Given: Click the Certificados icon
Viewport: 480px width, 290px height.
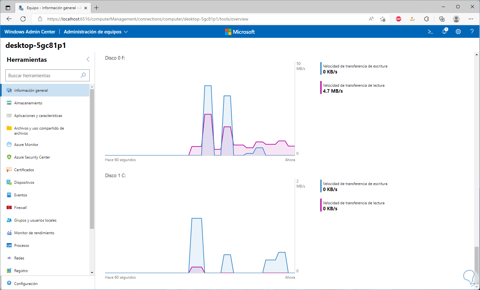Looking at the screenshot, I should (9, 170).
